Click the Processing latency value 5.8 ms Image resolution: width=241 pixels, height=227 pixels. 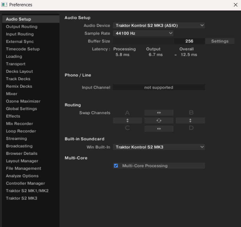click(123, 55)
